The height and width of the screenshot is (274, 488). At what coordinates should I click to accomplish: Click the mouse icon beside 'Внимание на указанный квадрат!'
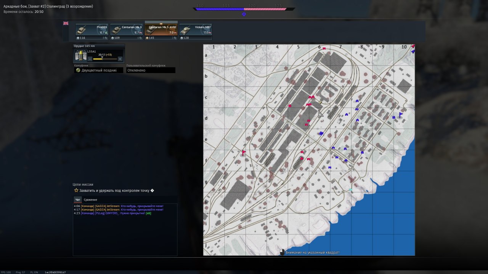[x=282, y=252]
